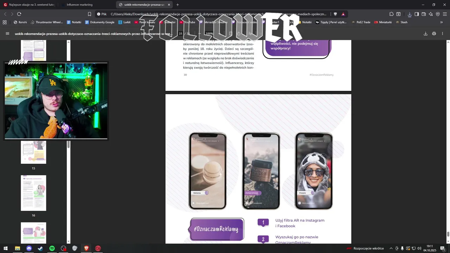Open browser extensions puzzle icon

(391, 14)
